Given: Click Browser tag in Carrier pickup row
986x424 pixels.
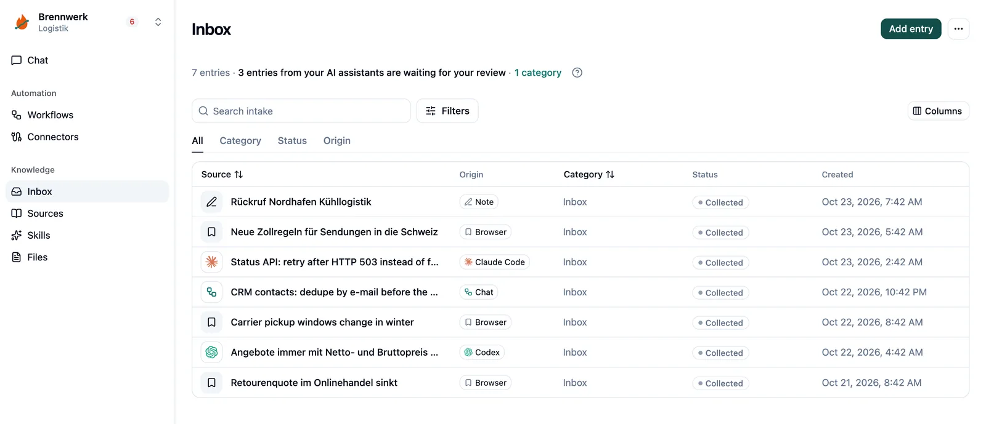Looking at the screenshot, I should 486,322.
